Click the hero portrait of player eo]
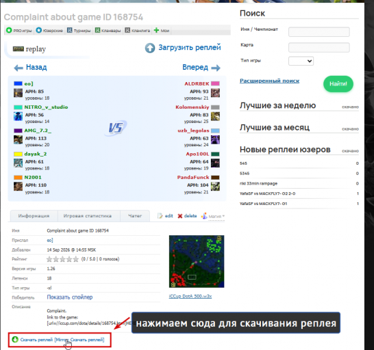Viewport: 374px width, 350px height. [18, 93]
